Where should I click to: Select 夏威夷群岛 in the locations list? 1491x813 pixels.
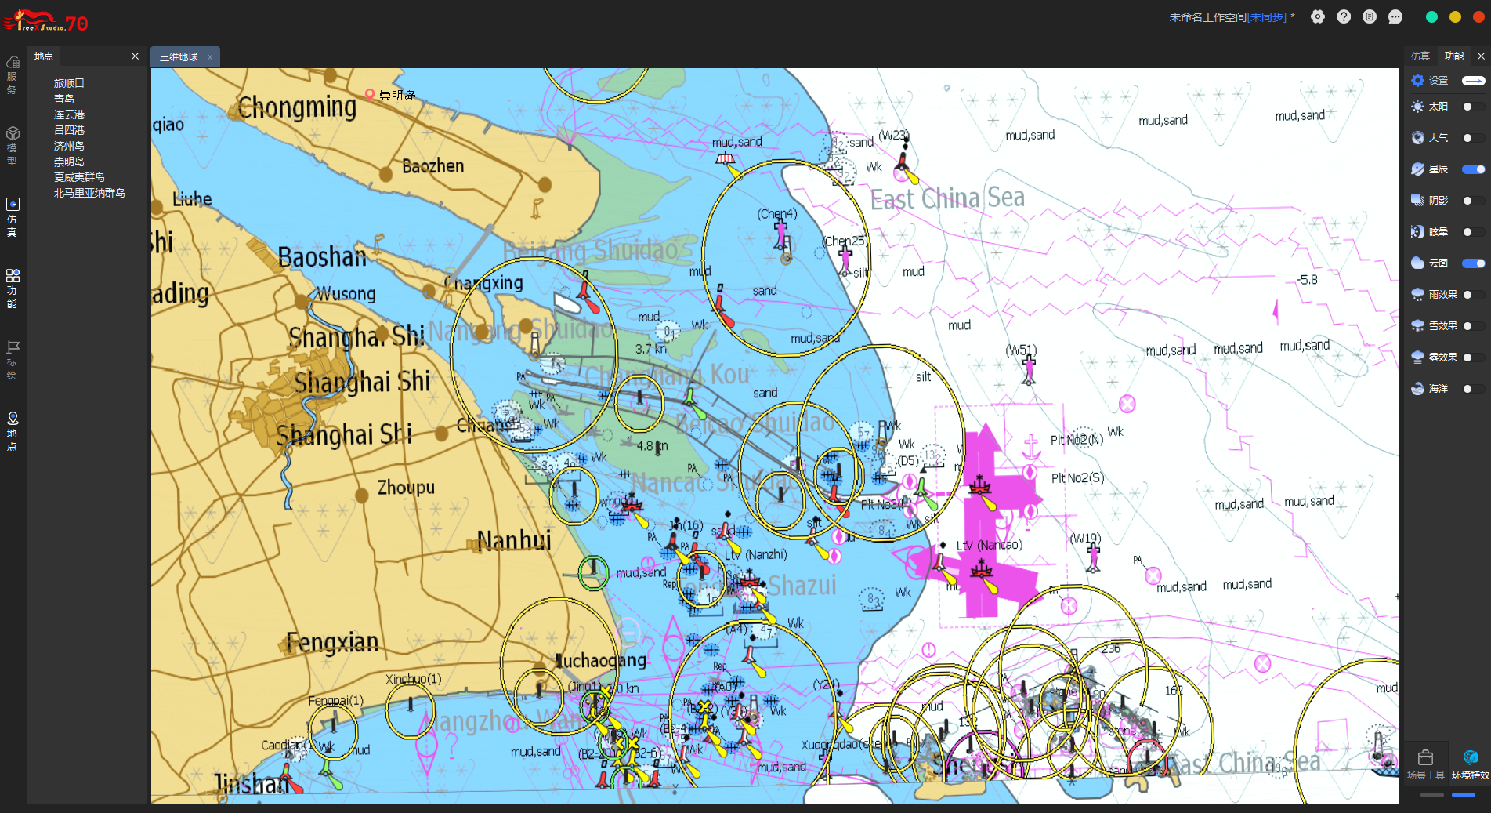(79, 177)
